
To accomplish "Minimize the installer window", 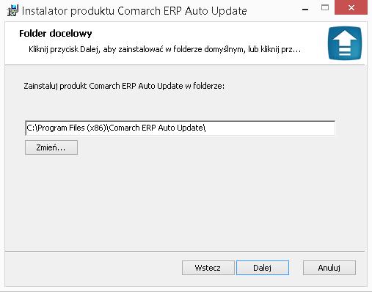I will coord(305,10).
